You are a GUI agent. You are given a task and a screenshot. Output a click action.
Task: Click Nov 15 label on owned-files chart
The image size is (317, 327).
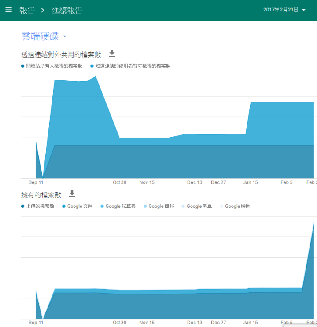click(147, 323)
